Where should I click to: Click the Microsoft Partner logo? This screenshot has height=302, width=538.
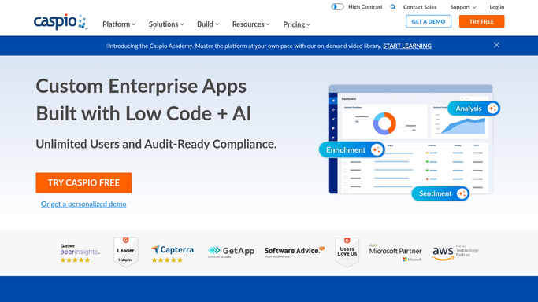point(395,252)
